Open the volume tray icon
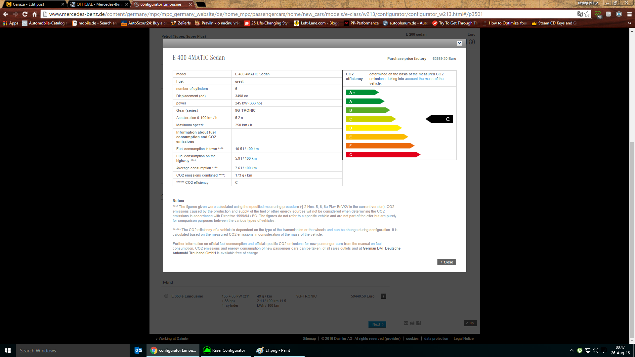 pyautogui.click(x=596, y=350)
